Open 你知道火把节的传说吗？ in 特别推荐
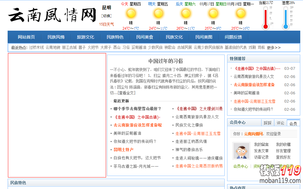The width and height of the screenshot is (303, 189). (x=254, y=110)
